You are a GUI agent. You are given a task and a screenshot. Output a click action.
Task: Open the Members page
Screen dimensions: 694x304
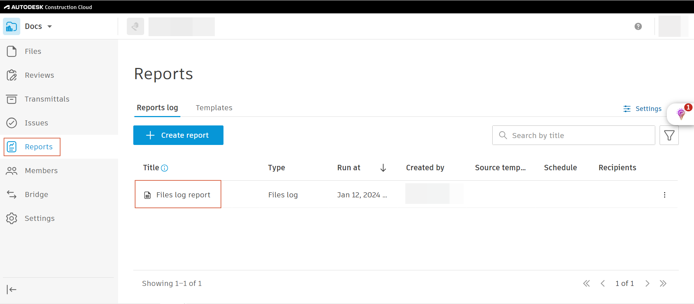click(41, 171)
